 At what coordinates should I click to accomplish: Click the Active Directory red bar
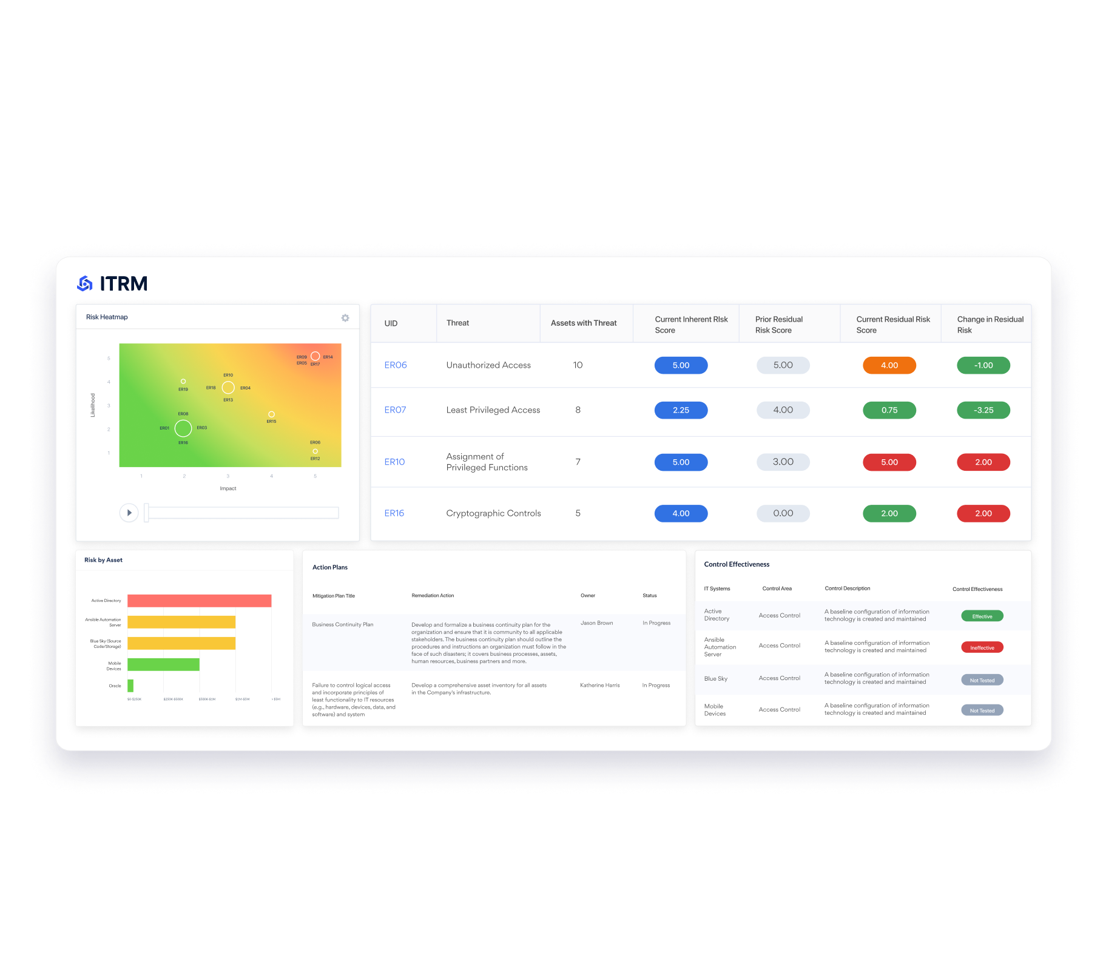[x=199, y=601]
